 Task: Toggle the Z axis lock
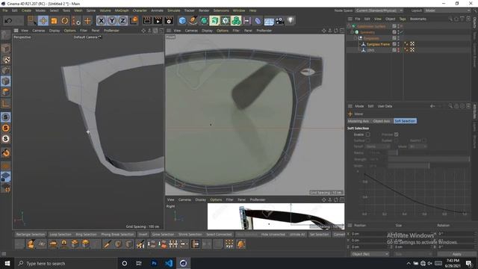[122, 21]
